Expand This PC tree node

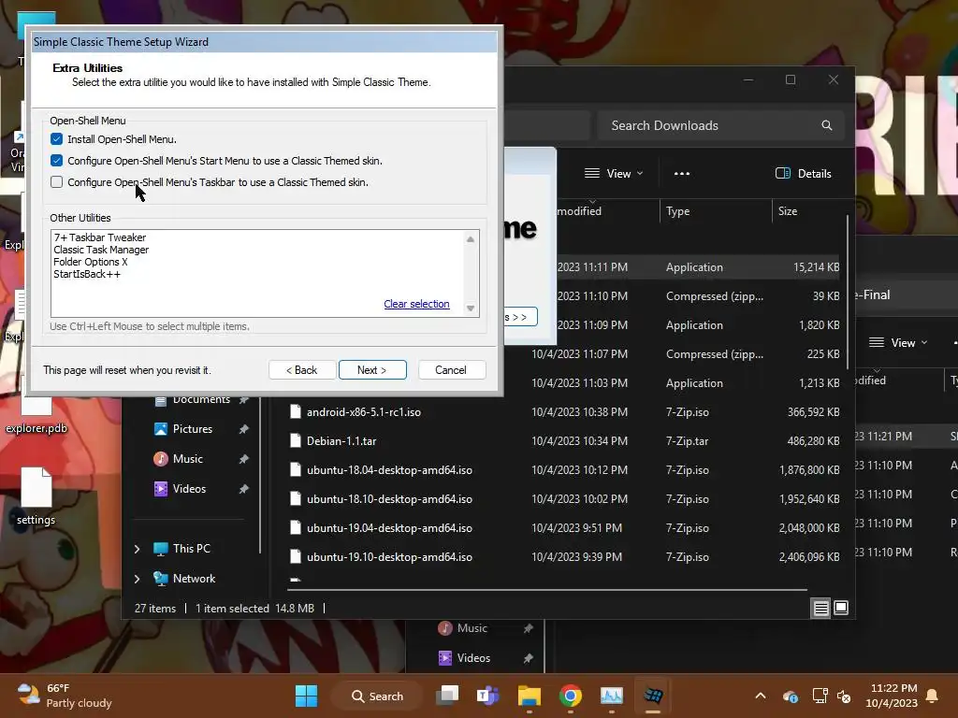coord(137,549)
